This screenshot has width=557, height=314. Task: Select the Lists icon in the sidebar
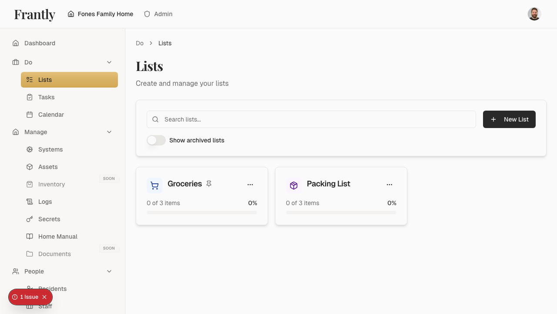tap(29, 79)
